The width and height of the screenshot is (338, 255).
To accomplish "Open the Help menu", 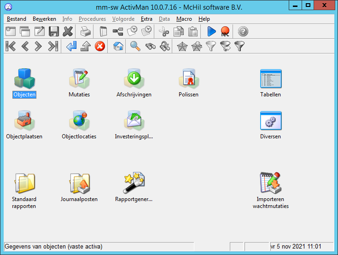I will click(x=204, y=19).
